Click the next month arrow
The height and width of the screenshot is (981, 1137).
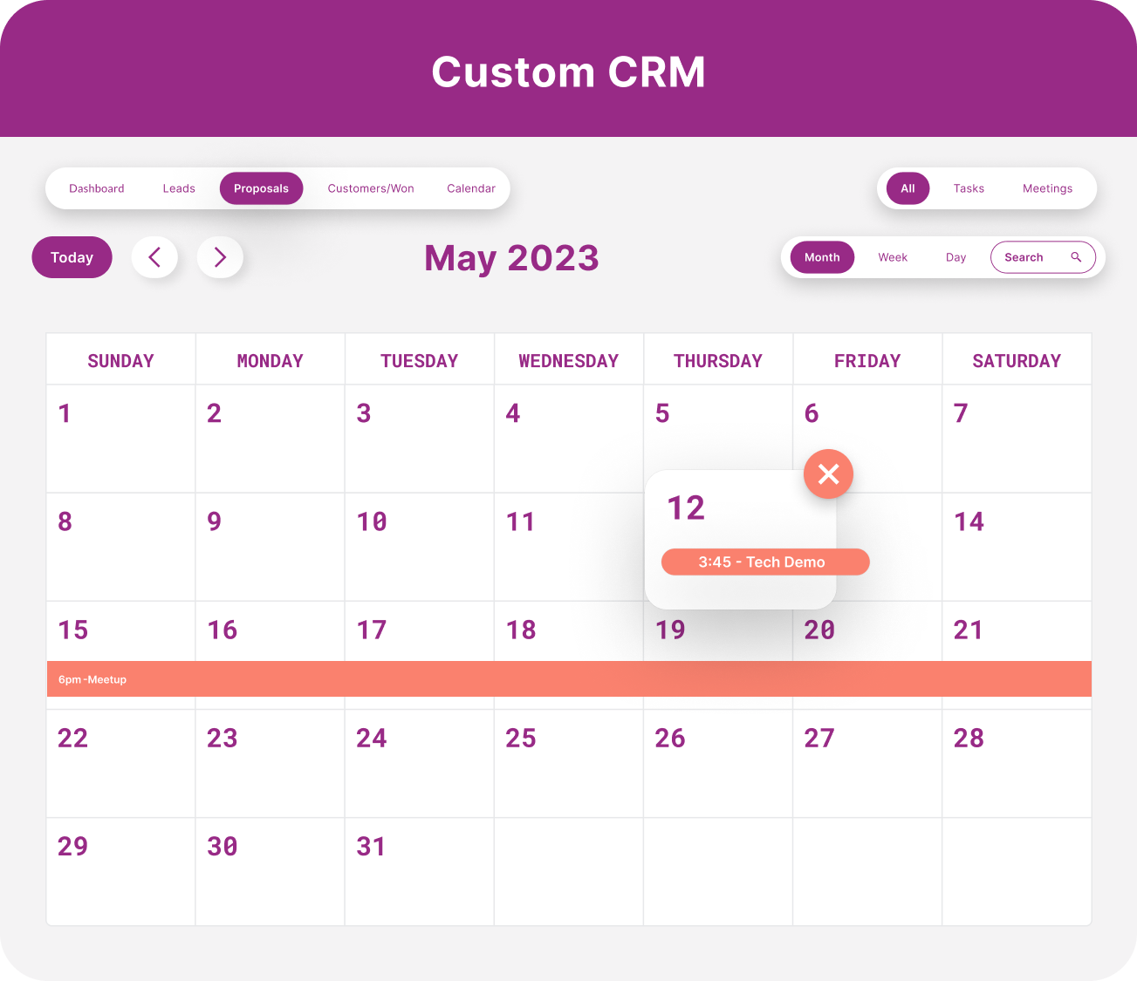coord(220,257)
